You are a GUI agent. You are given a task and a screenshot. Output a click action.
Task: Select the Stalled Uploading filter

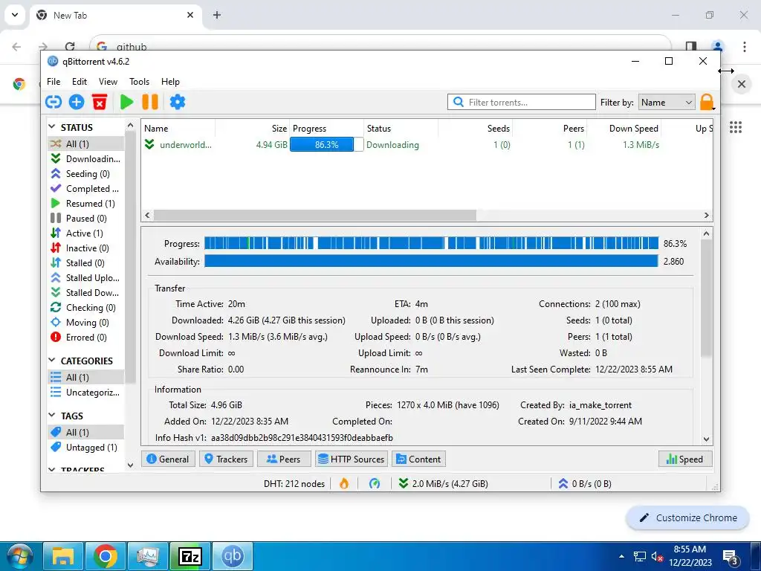[85, 278]
